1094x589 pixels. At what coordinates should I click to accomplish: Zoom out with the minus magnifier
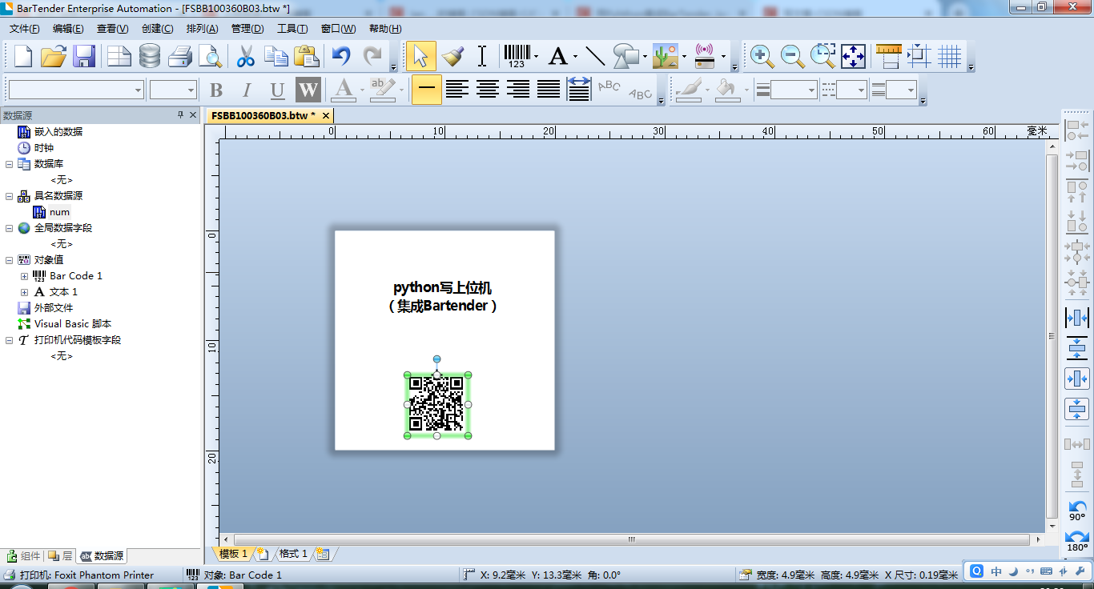point(792,56)
